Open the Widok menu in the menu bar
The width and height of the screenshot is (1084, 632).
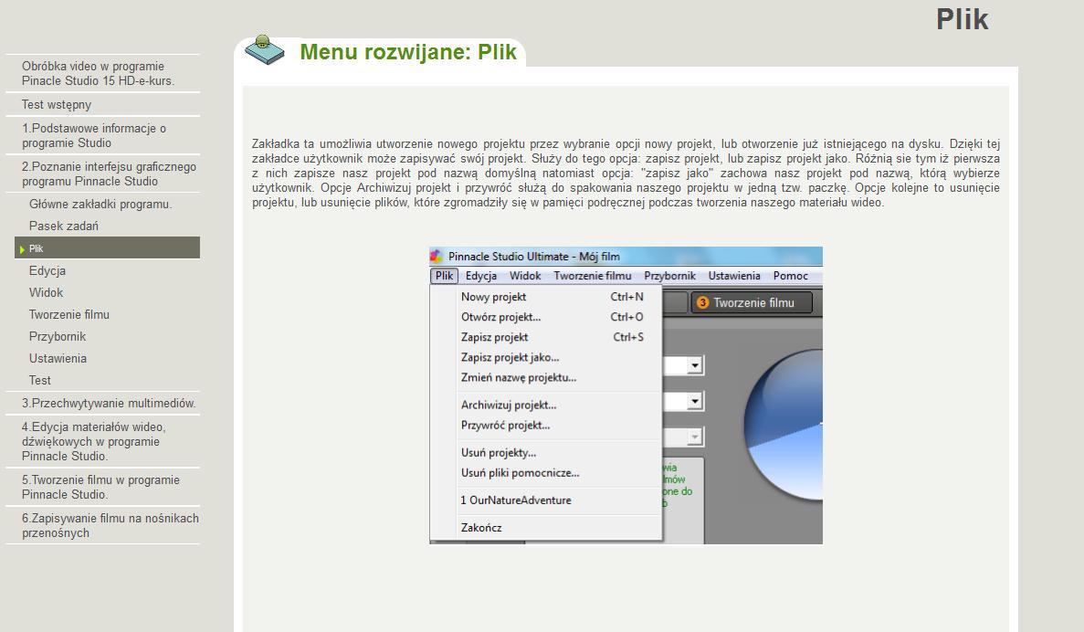click(x=525, y=276)
